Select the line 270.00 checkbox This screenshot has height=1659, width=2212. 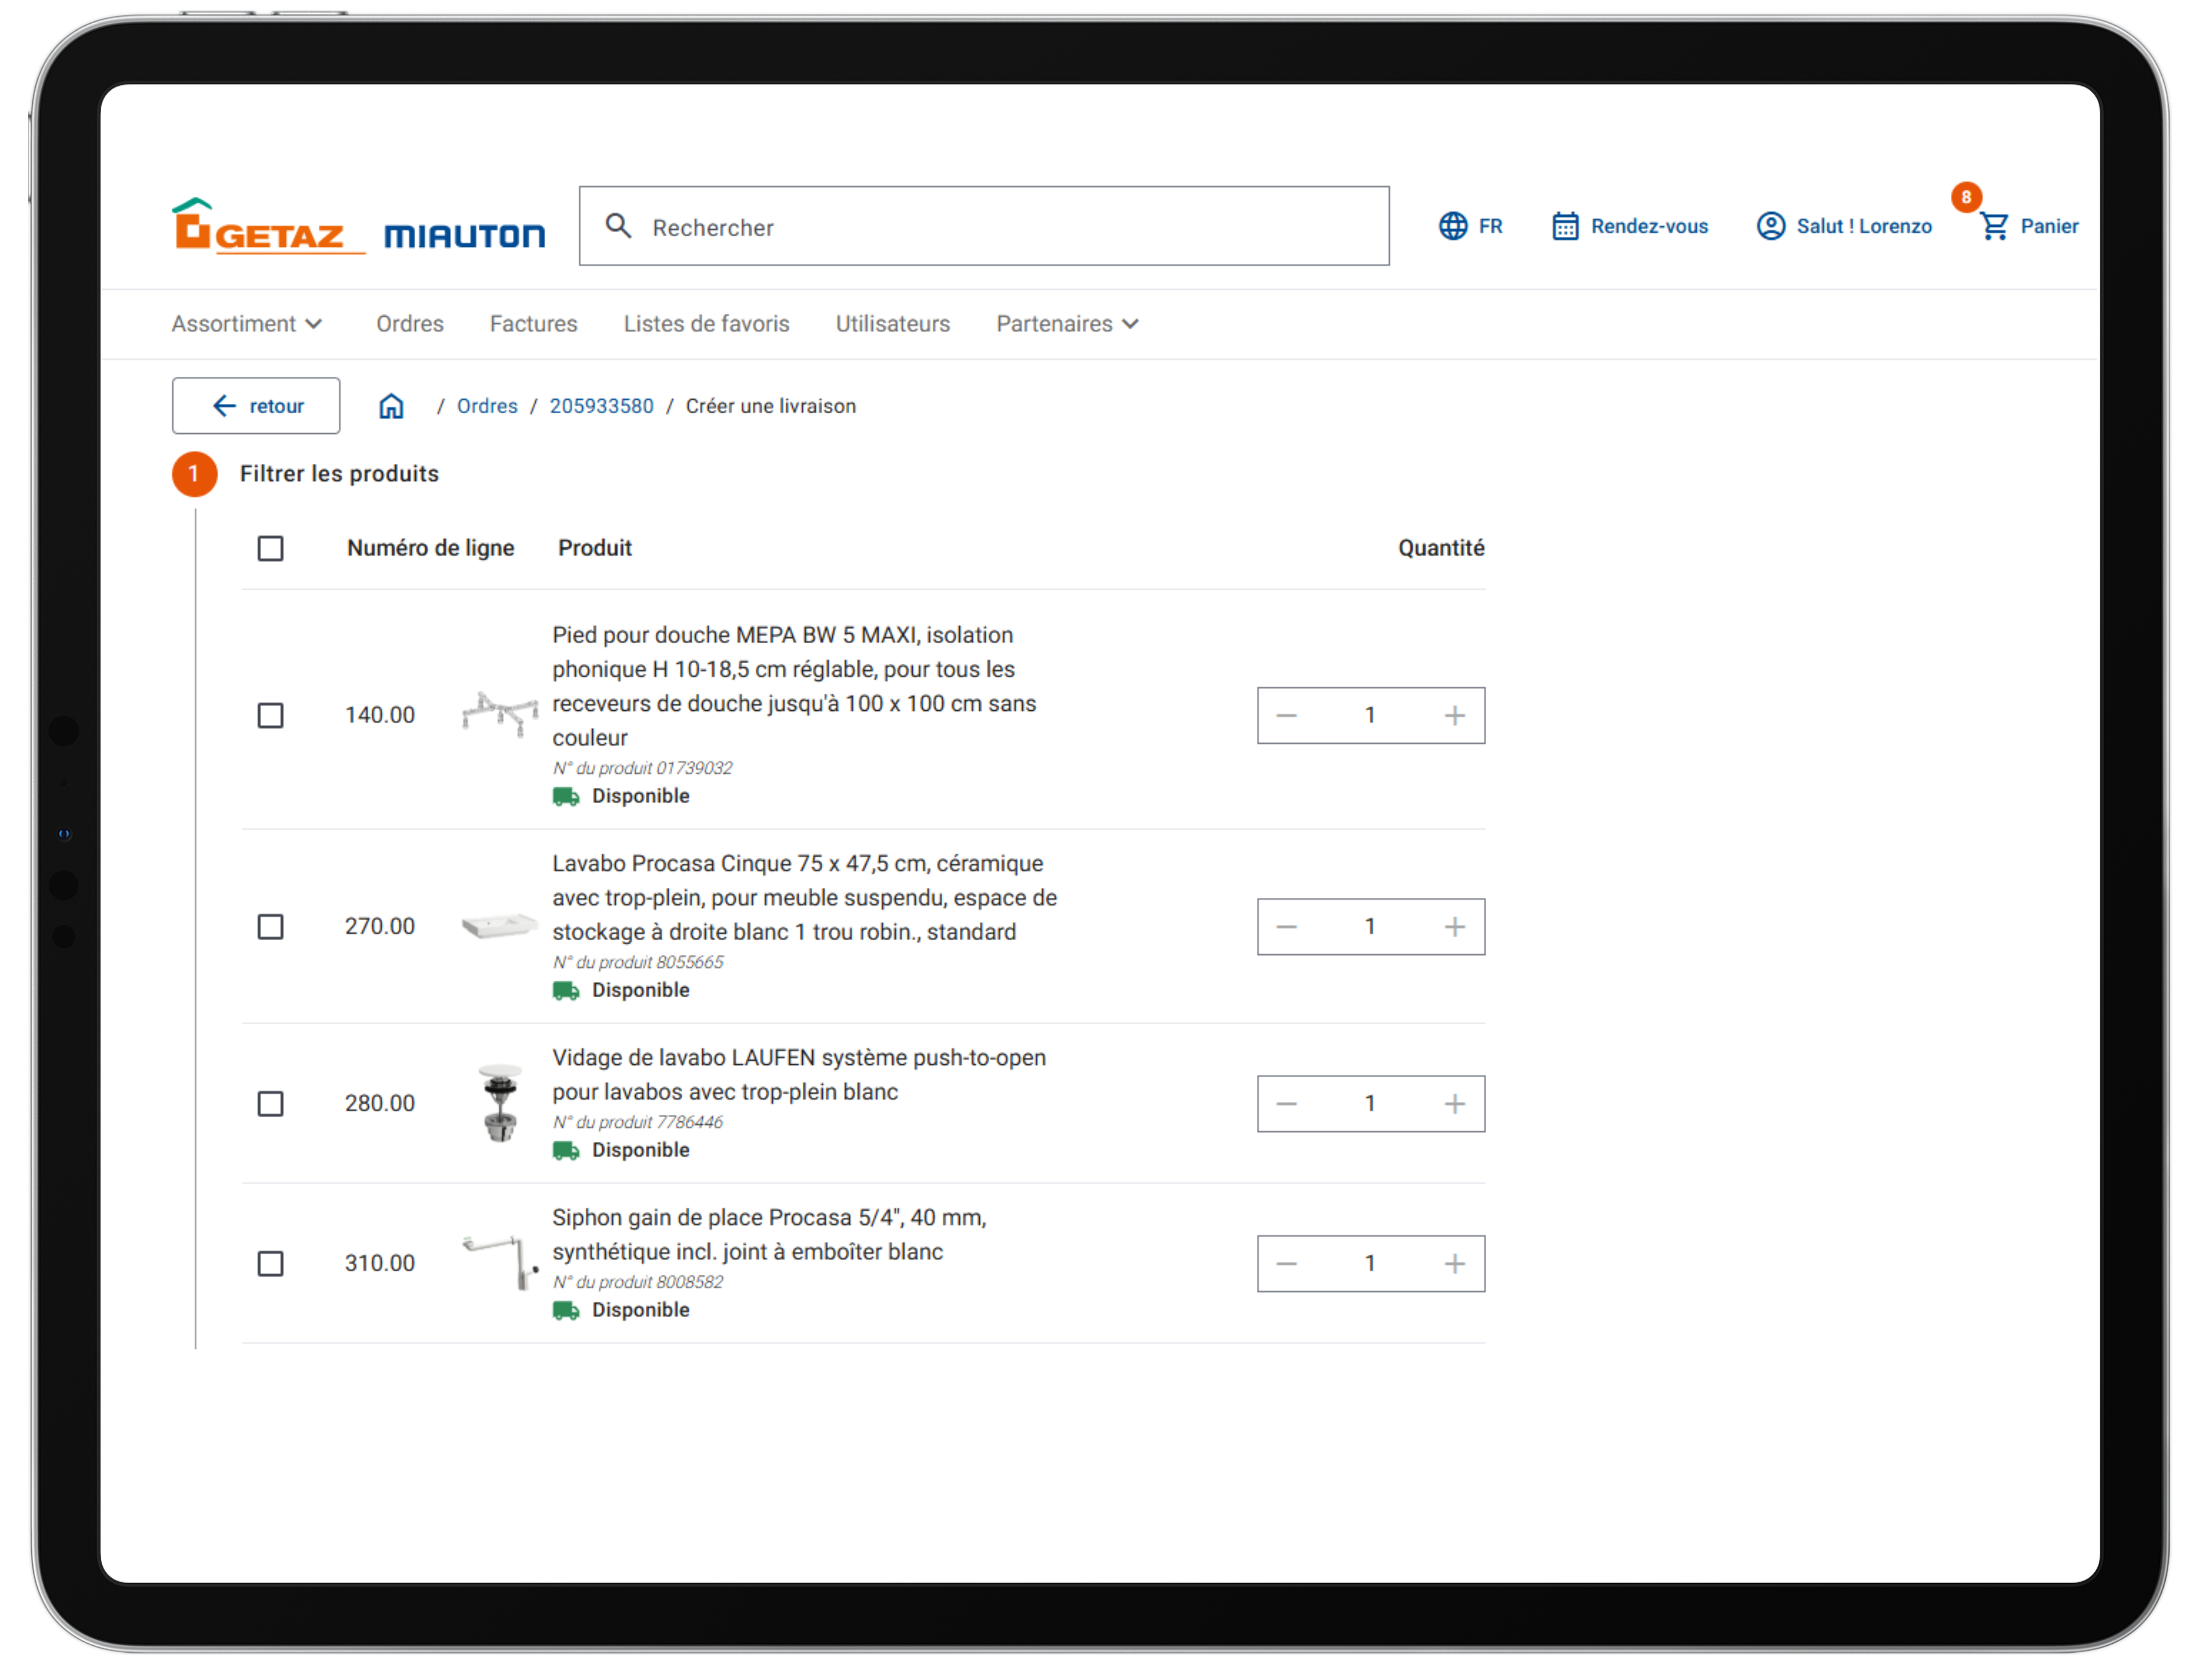pos(270,927)
